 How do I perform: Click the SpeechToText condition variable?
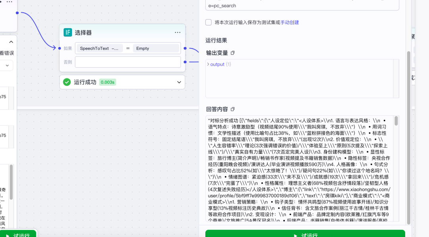pyautogui.click(x=99, y=49)
